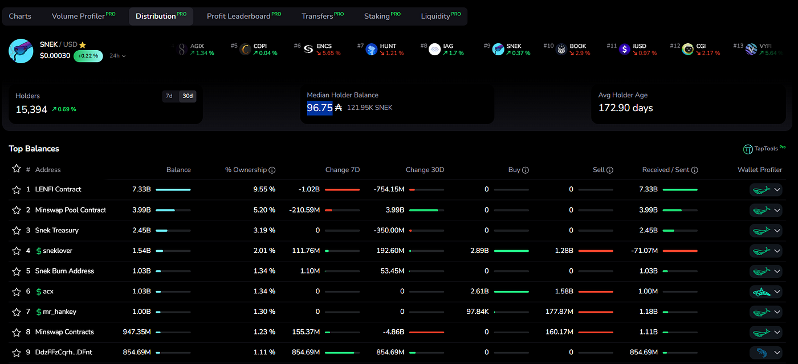Open the 24h timeframe dropdown
The width and height of the screenshot is (798, 364).
(x=117, y=56)
